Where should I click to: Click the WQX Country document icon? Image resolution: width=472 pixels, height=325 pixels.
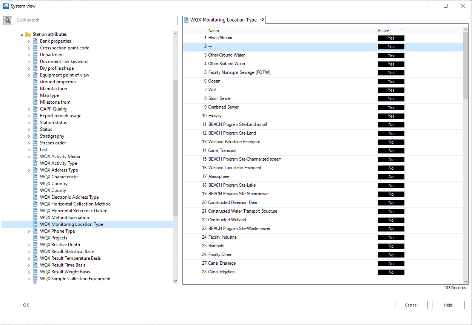35,184
